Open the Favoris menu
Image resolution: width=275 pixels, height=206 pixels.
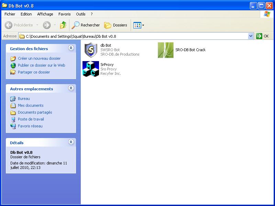[x=65, y=14]
